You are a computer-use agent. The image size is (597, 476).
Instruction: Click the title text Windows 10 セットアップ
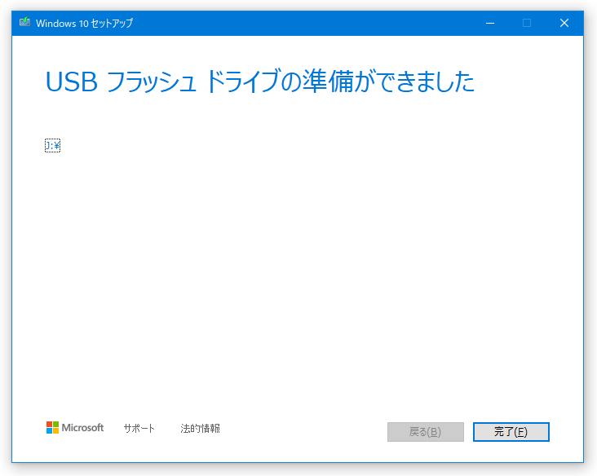point(85,23)
